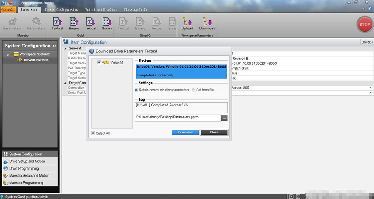Click the Gold Textual download icon
The image size is (374, 199).
pyautogui.click(x=91, y=22)
